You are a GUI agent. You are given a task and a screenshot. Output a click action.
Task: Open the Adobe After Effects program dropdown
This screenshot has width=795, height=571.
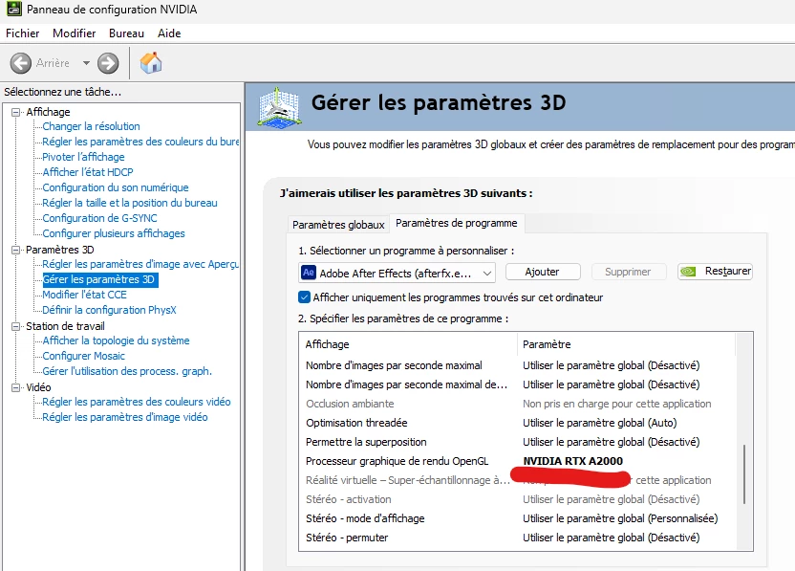[397, 273]
